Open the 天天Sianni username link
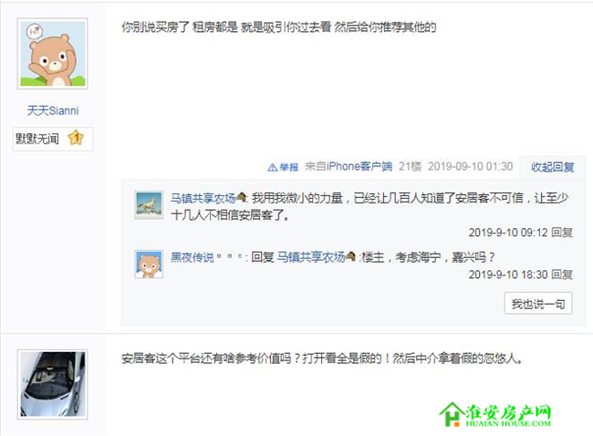This screenshot has width=593, height=436. point(53,110)
